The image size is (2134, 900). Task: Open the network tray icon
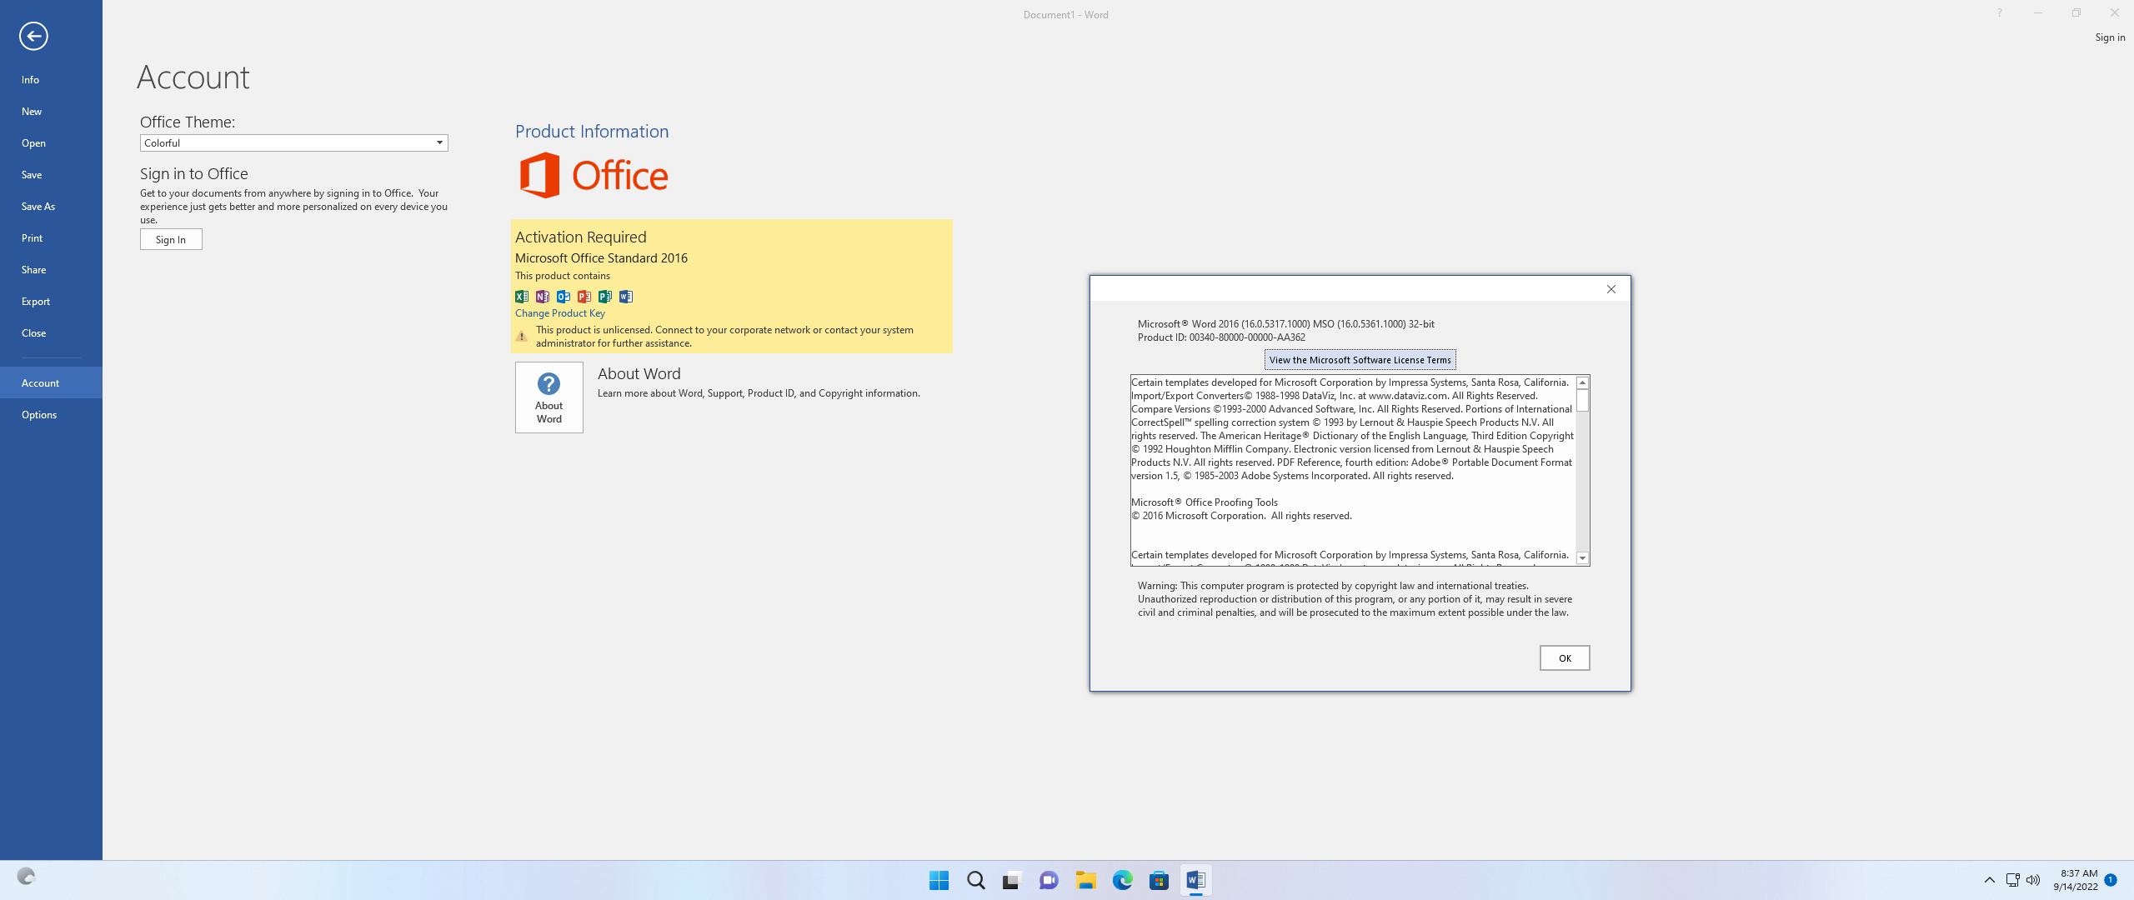click(x=2012, y=880)
